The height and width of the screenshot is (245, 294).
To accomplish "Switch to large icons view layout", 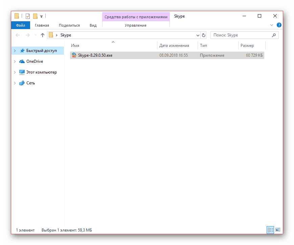I will tap(278, 230).
